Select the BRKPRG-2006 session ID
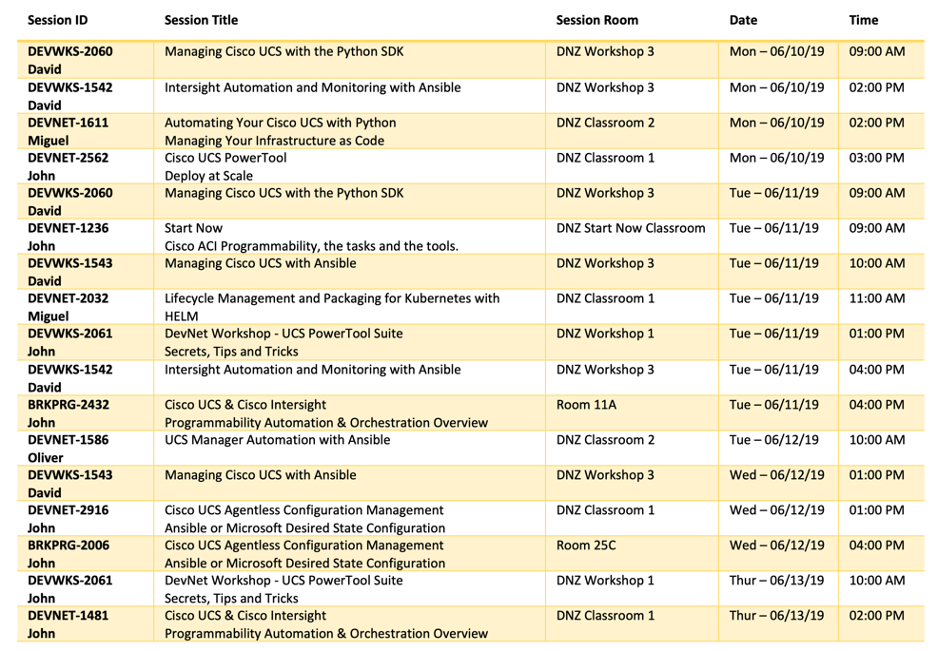 [69, 546]
